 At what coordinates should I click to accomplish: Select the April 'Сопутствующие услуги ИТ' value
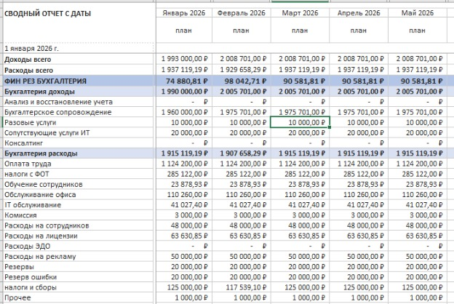[359, 133]
